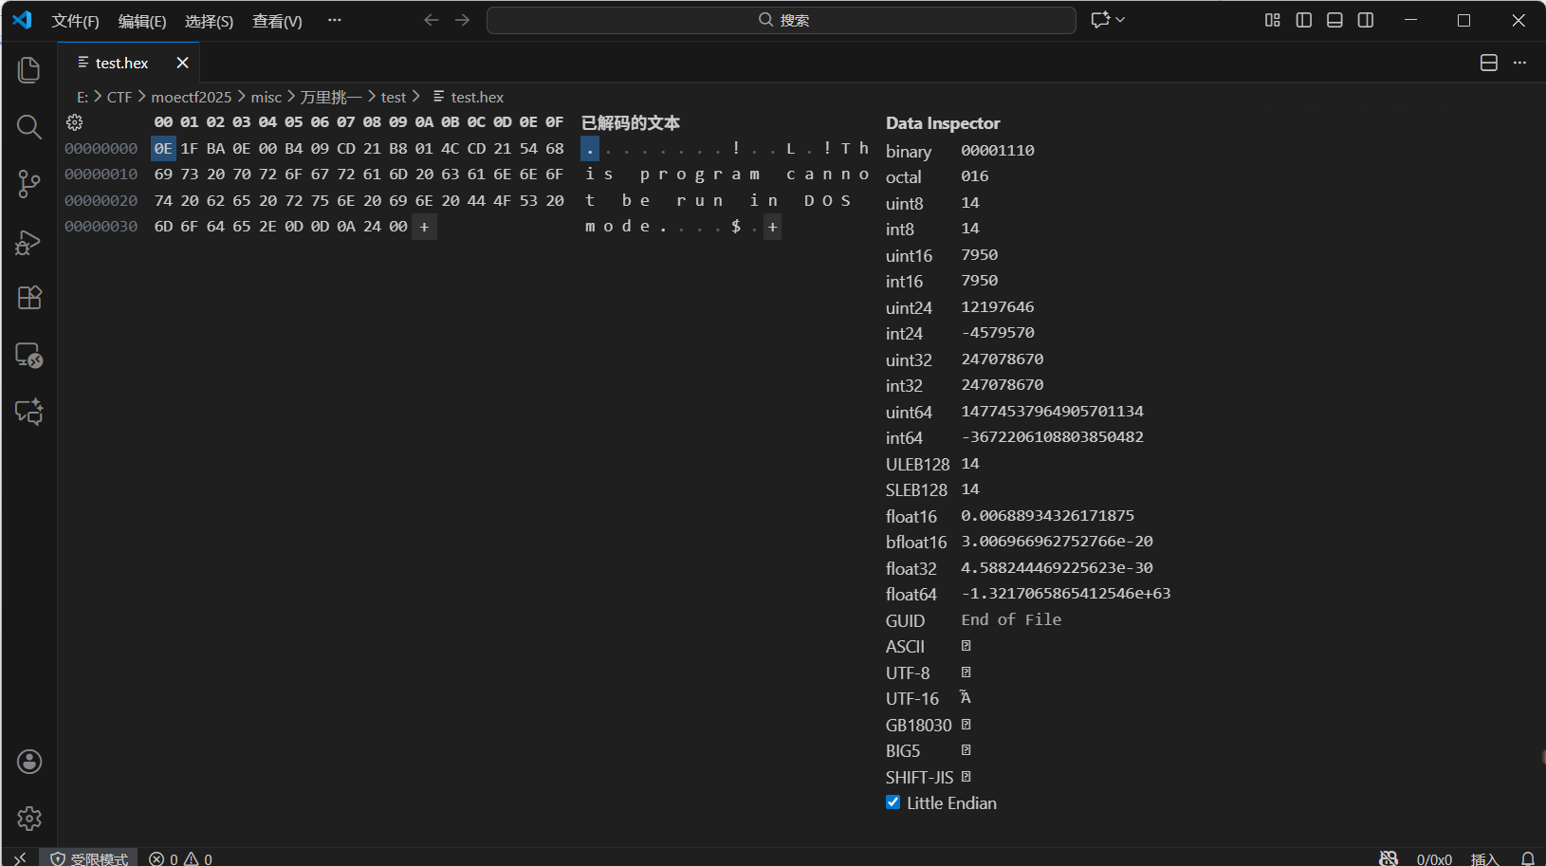Toggle the primary side bar visibility
The width and height of the screenshot is (1546, 866).
click(1302, 19)
